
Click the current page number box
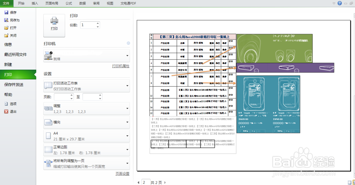[146, 182]
